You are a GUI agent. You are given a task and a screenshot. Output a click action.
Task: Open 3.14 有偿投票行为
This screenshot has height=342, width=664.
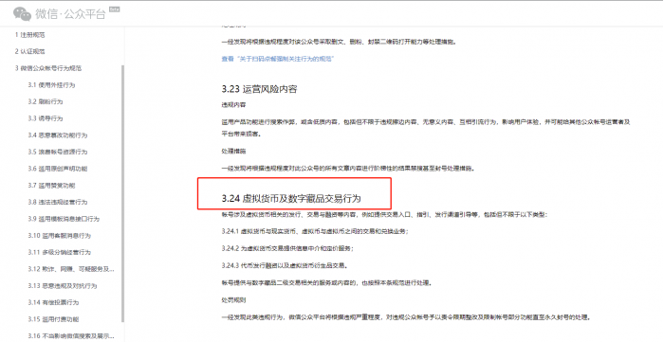coord(54,303)
